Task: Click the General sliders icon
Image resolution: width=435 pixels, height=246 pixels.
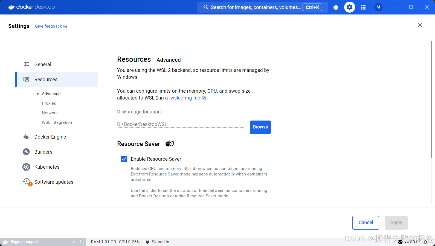Action: click(x=26, y=64)
